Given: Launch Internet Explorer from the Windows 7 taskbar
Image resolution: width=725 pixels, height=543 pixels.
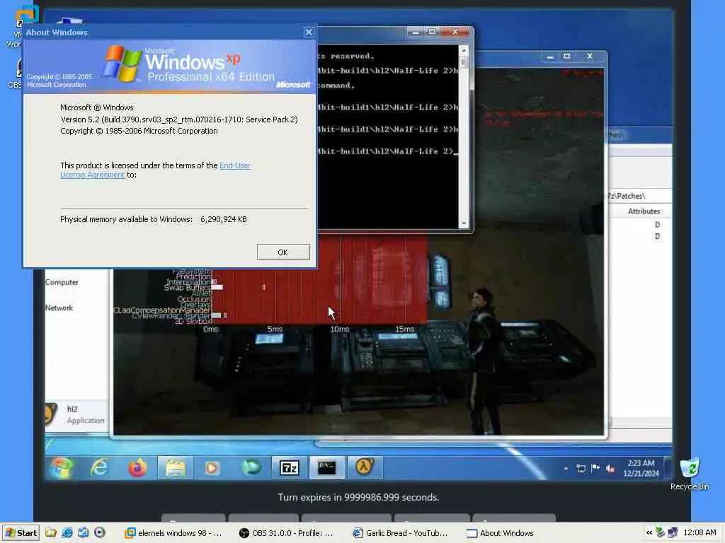Looking at the screenshot, I should 99,468.
